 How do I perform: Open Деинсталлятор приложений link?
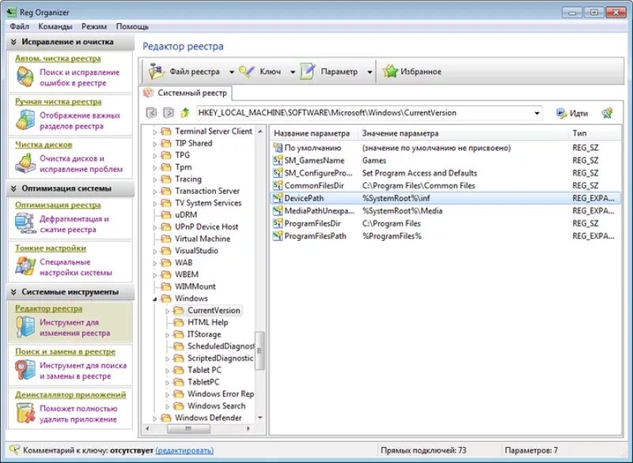pos(70,395)
